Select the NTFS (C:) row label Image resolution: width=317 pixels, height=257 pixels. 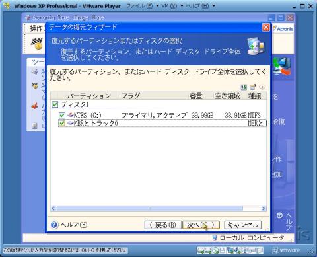coord(88,115)
